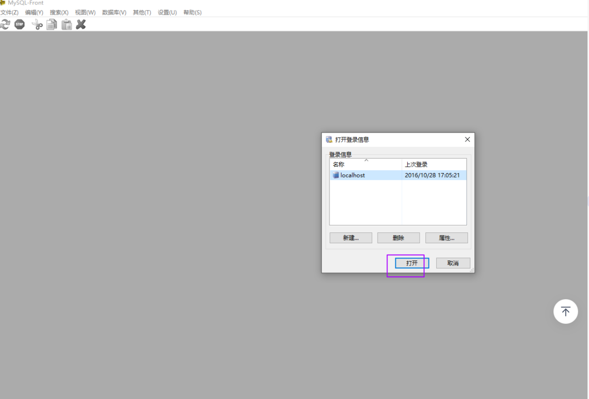Click the STOP toolbar icon
This screenshot has width=589, height=399.
tap(20, 25)
